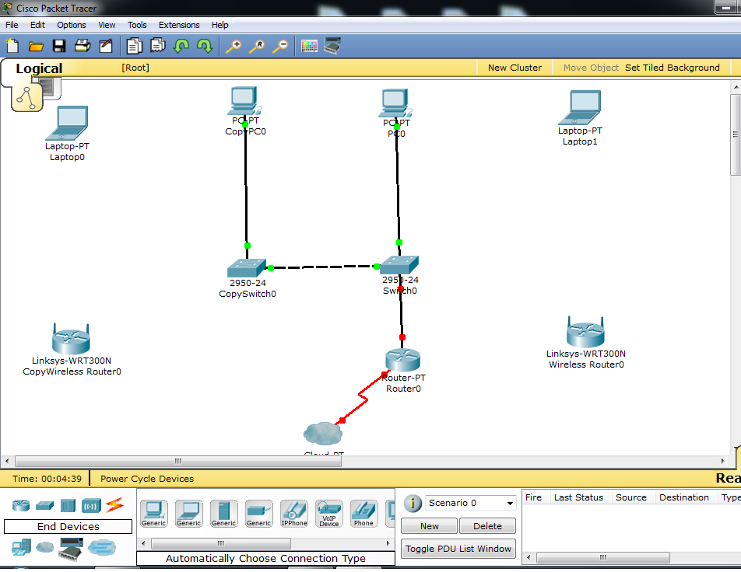This screenshot has height=572, width=741.
Task: Select the WAN Emulation cloud category icon
Action: (x=45, y=547)
